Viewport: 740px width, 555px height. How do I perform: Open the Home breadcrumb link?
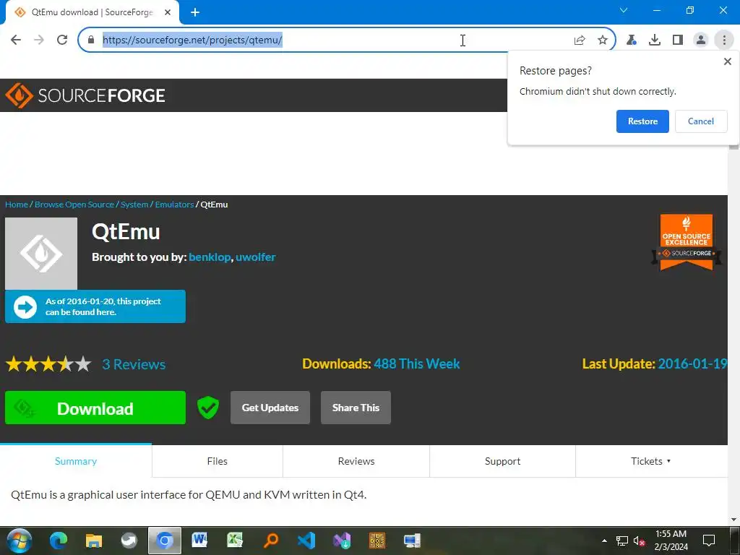17,205
